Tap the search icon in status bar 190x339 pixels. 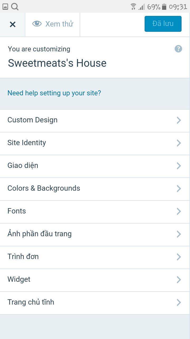(x=15, y=7)
